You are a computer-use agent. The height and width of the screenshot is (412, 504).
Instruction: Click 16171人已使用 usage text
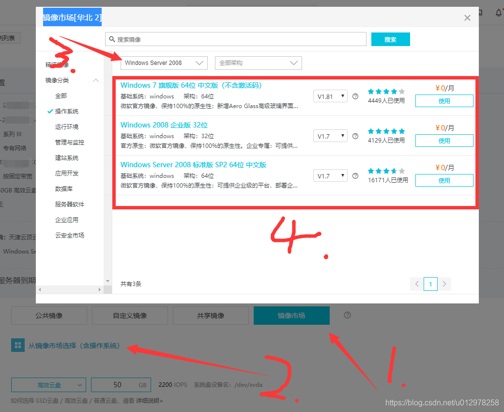tap(388, 180)
